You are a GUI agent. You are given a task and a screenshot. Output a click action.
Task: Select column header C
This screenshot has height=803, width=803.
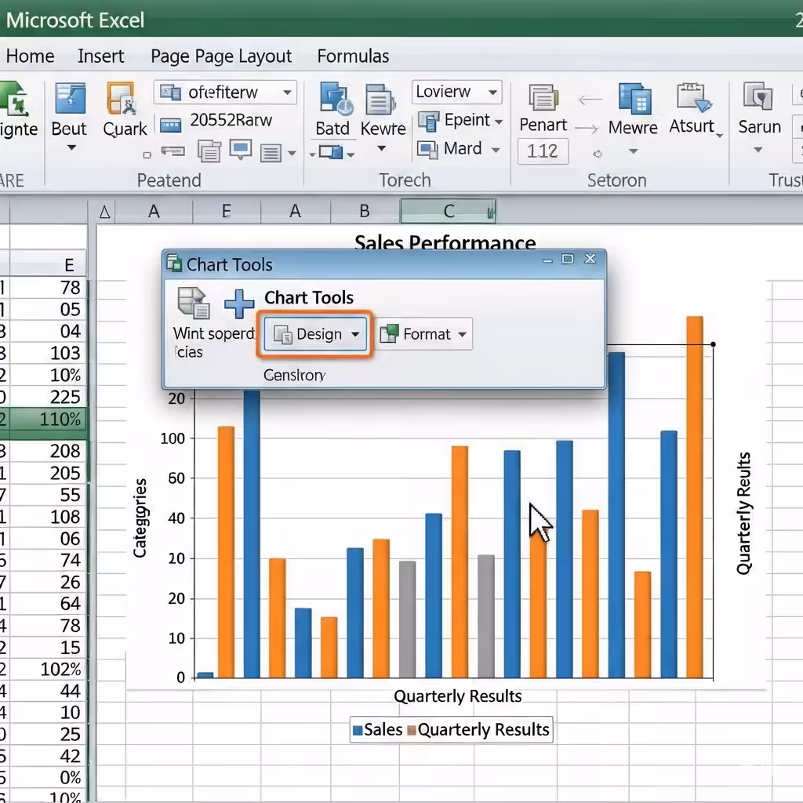click(448, 211)
